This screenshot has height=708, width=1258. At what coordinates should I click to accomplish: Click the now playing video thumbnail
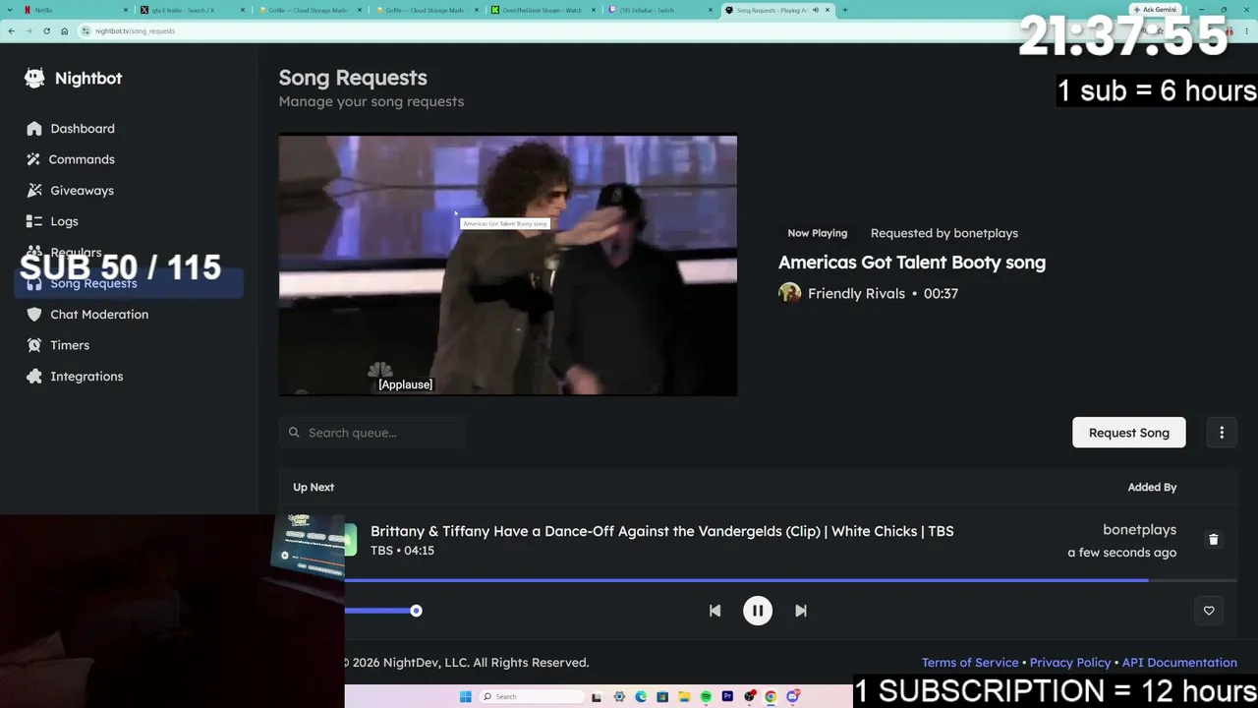(x=508, y=265)
